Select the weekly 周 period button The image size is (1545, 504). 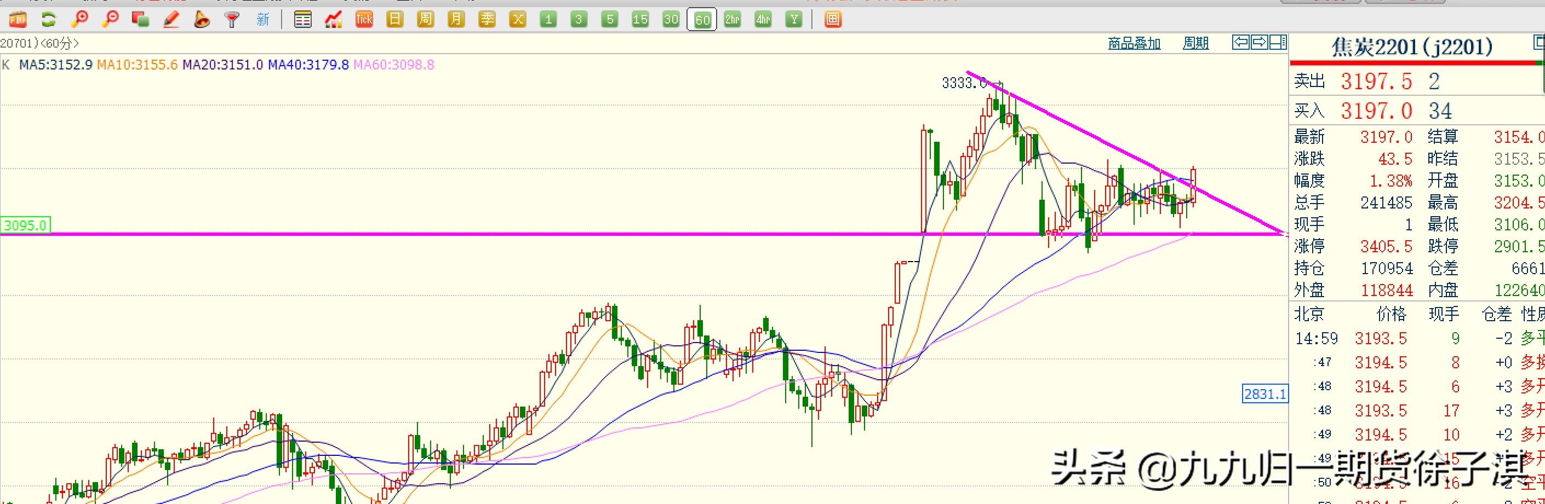(425, 20)
